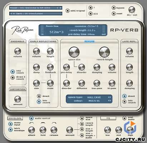This screenshot has width=147, height=143.
Task: Click the Late Refl. length knob
Action: (129, 67)
